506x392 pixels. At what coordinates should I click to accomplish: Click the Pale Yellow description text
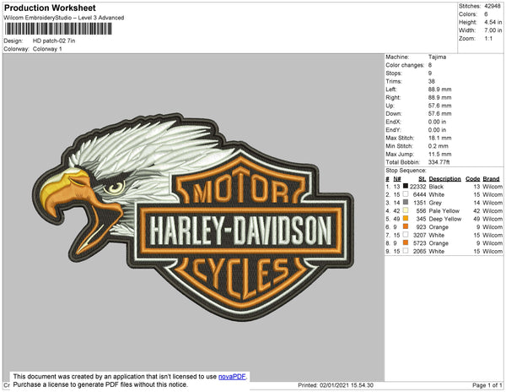click(444, 210)
